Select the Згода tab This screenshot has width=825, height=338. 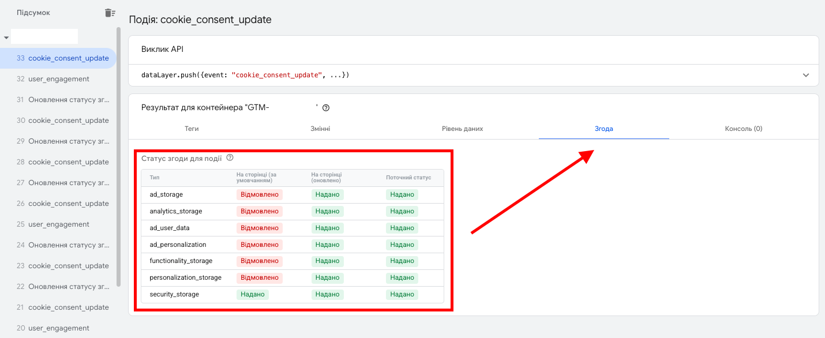tap(604, 129)
